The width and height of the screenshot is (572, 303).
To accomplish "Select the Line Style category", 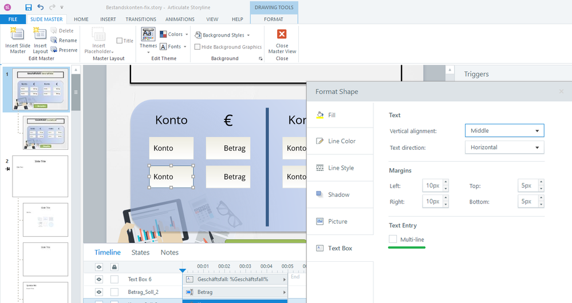I will tap(340, 168).
